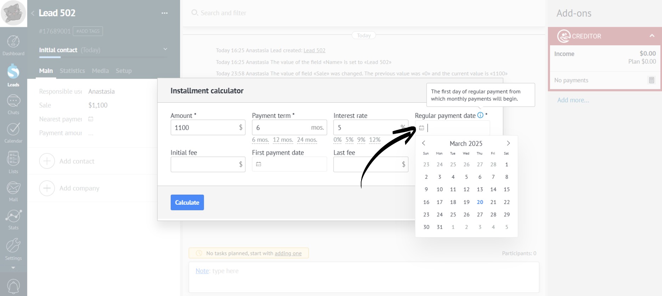
Task: Switch to the Setup tab
Action: click(124, 71)
